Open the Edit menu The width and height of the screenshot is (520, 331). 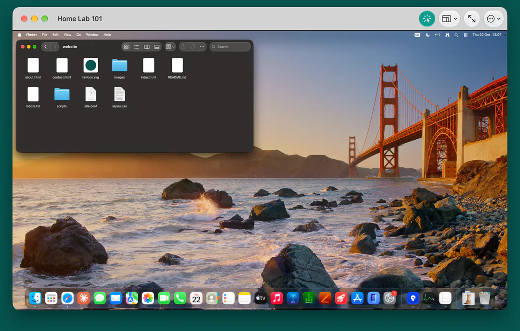coord(55,35)
